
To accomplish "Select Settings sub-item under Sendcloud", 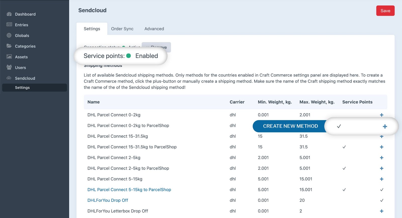I will 34,87.
